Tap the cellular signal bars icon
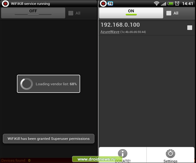The image size is (196, 163). (x=163, y=4)
